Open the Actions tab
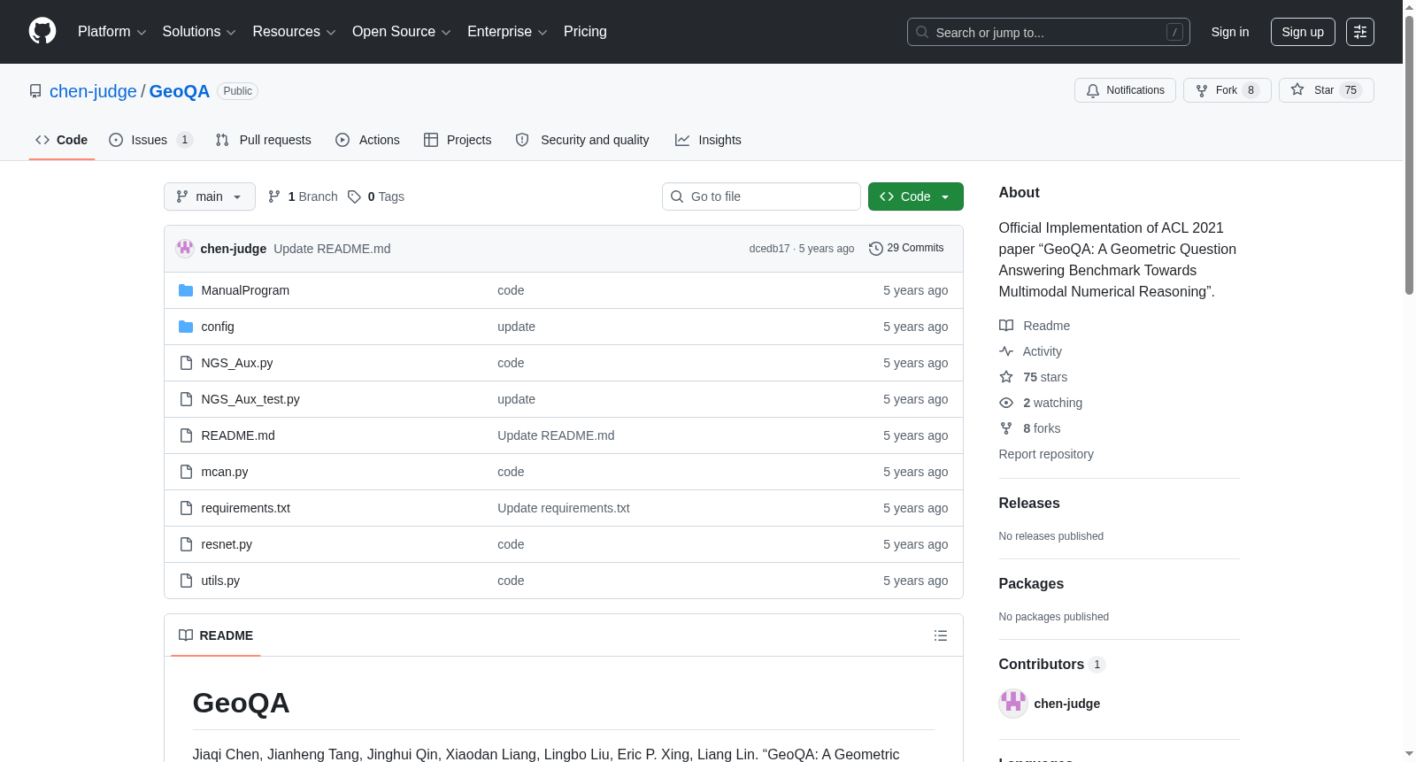This screenshot has height=762, width=1416. 367,140
